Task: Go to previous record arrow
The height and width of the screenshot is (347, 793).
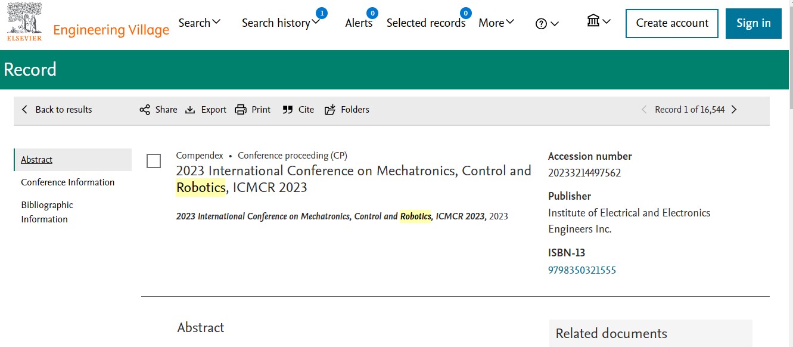Action: 644,110
